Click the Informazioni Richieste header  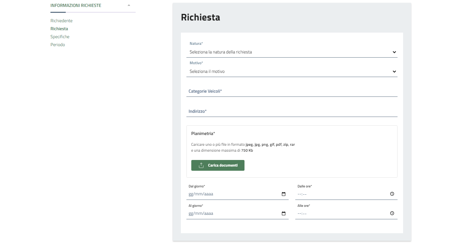click(76, 6)
